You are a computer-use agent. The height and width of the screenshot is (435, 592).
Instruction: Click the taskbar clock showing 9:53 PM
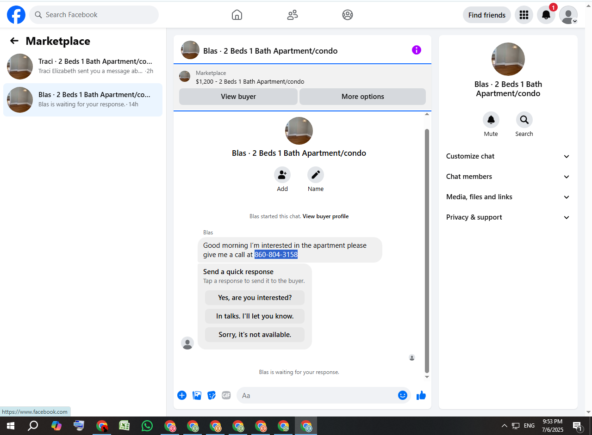(552, 426)
